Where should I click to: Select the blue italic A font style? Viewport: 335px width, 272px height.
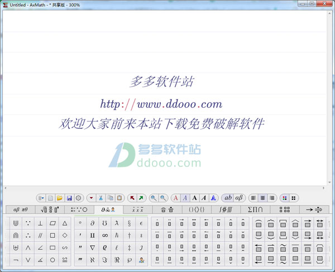click(x=185, y=198)
